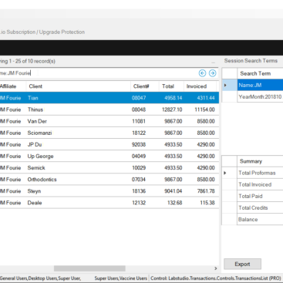Select the Sciomanzi client row
Image resolution: width=283 pixels, height=283 pixels.
[109, 133]
